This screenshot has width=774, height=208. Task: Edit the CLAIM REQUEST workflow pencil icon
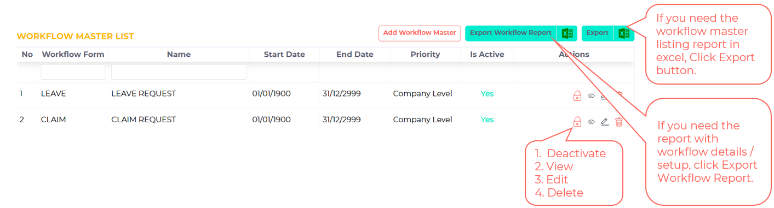click(605, 122)
